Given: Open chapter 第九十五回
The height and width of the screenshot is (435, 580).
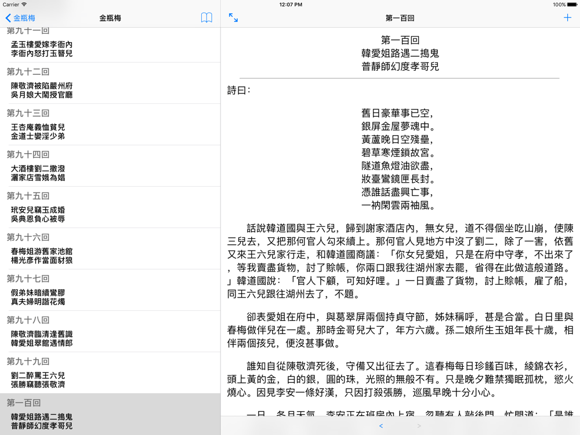Looking at the screenshot, I should click(x=110, y=208).
